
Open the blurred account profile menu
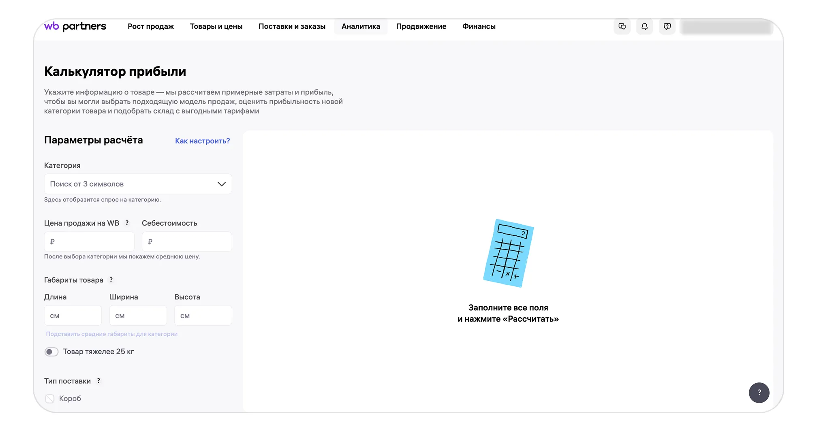[x=726, y=27]
